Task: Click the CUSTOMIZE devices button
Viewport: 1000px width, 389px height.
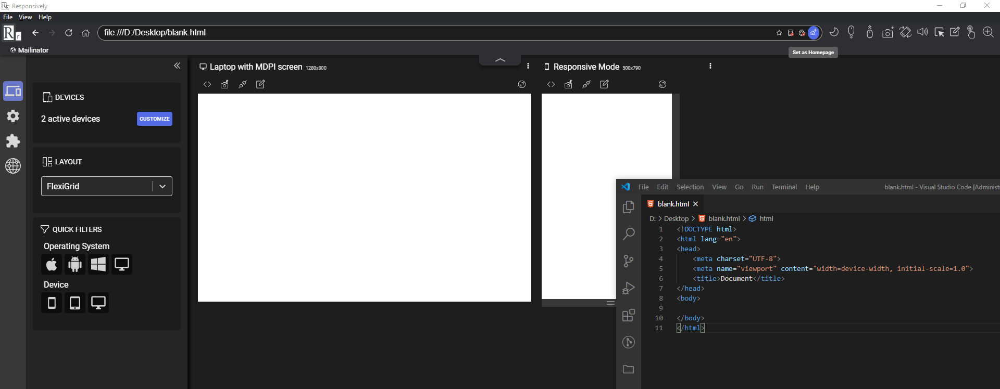Action: click(x=155, y=119)
